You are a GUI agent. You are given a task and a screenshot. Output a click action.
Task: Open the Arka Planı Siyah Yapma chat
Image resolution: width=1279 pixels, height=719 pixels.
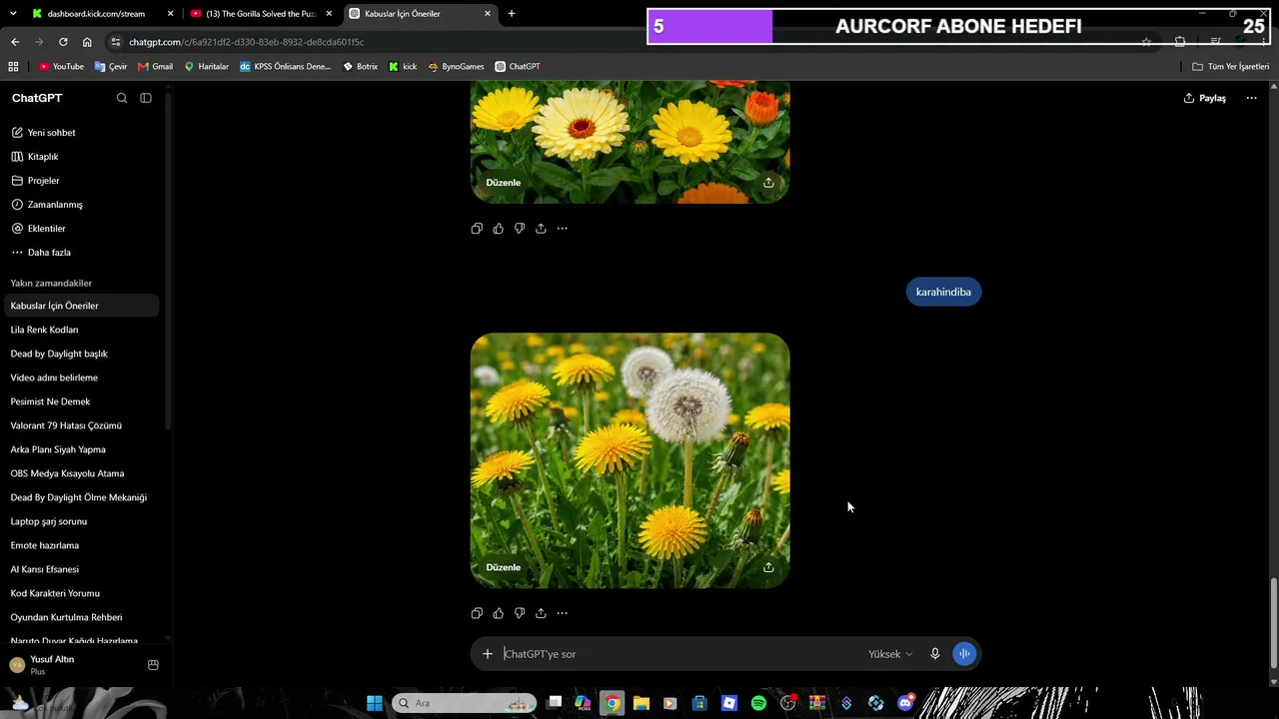pos(80,449)
